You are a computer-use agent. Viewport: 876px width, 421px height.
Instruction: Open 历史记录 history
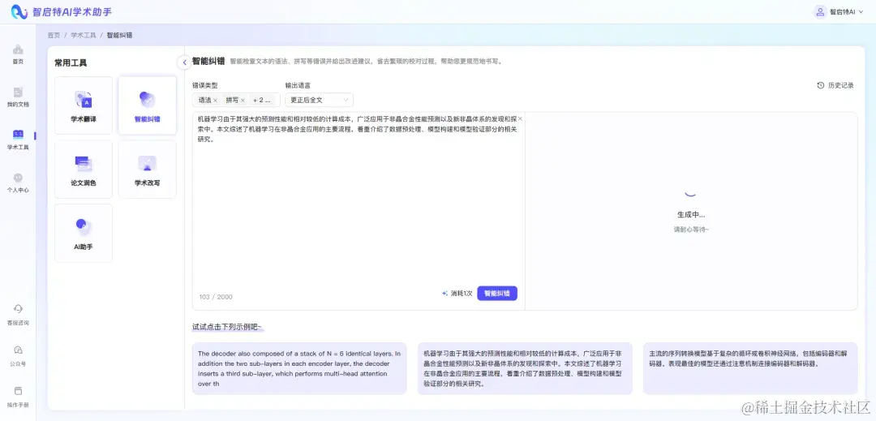click(x=835, y=85)
